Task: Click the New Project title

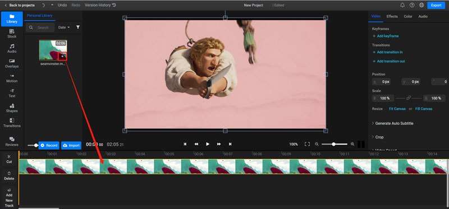Action: click(254, 5)
